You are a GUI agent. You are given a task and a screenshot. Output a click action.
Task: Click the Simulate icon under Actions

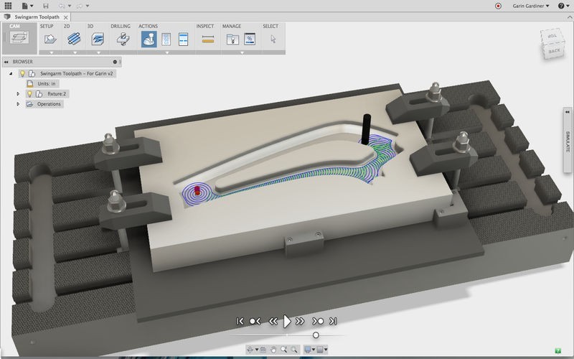149,39
